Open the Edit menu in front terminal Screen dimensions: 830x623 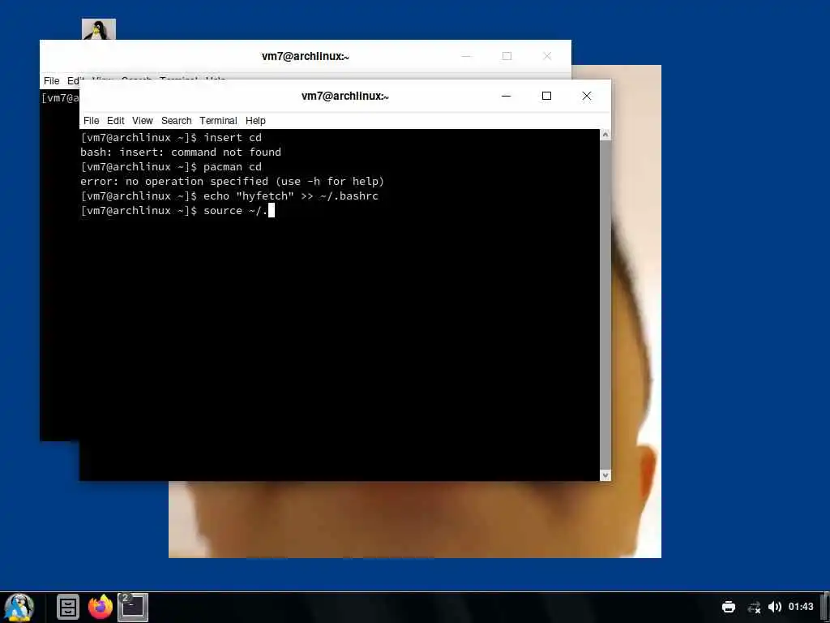115,121
